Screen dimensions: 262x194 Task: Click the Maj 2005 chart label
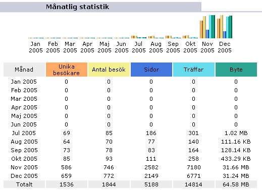[x=104, y=47]
